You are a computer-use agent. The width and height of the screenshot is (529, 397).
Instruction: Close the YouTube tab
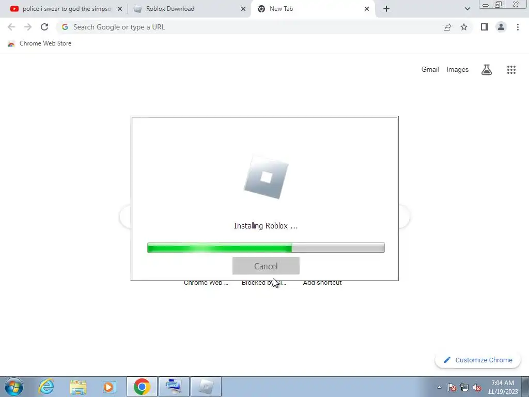point(120,9)
